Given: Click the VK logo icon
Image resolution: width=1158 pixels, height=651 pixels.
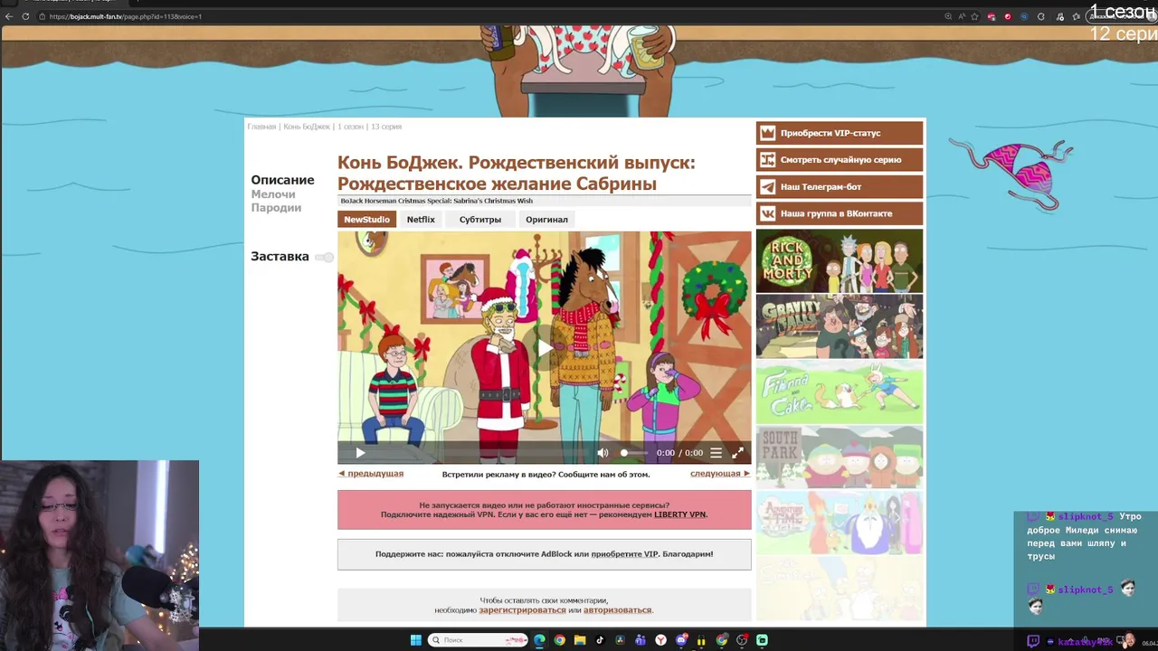Looking at the screenshot, I should tap(767, 214).
